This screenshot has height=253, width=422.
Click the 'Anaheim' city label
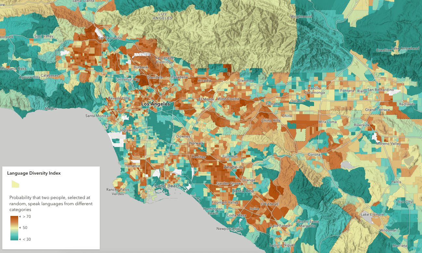[x=233, y=167]
